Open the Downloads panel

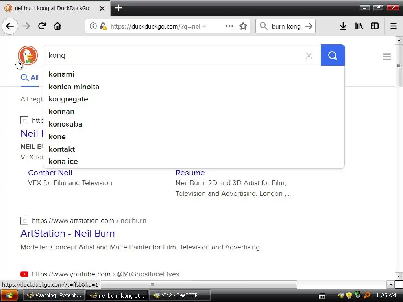[x=343, y=26]
